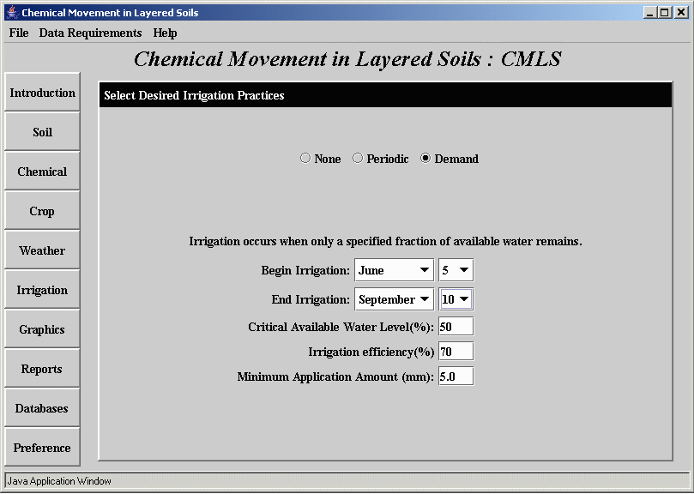Image resolution: width=694 pixels, height=494 pixels.
Task: Select the Periodic irrigation option
Action: (380, 159)
